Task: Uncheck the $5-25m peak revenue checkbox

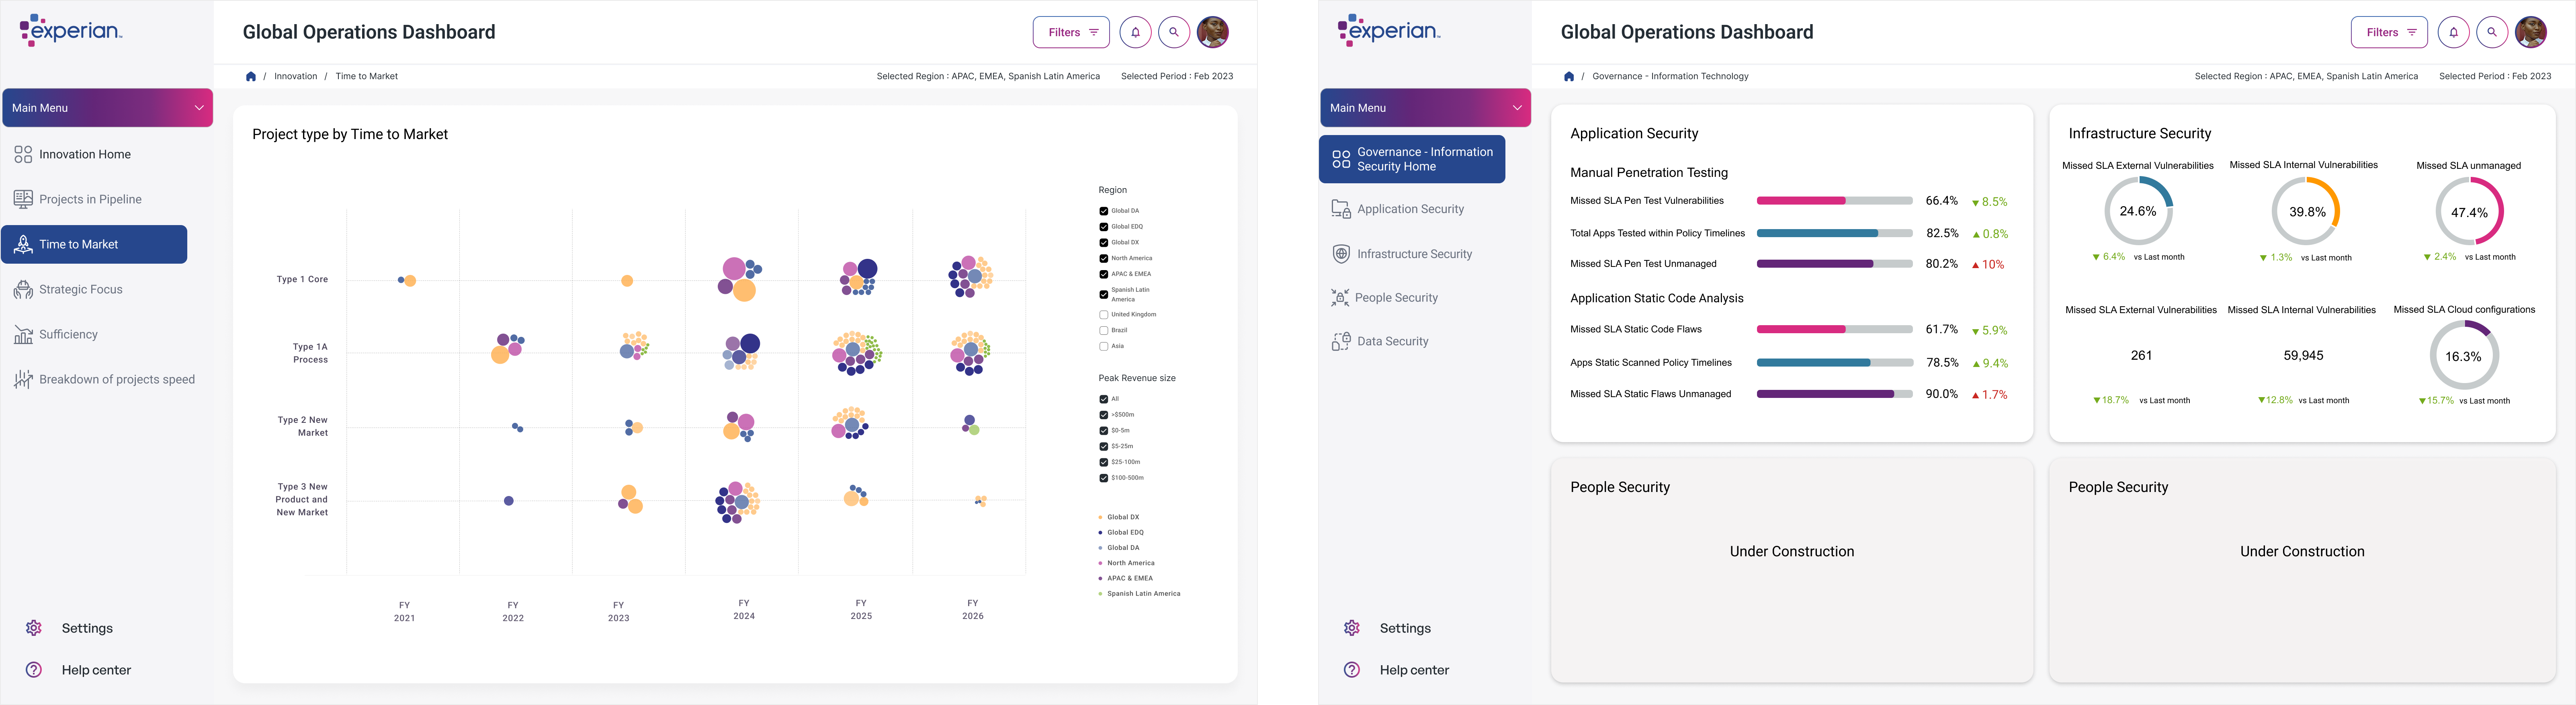Action: tap(1103, 446)
